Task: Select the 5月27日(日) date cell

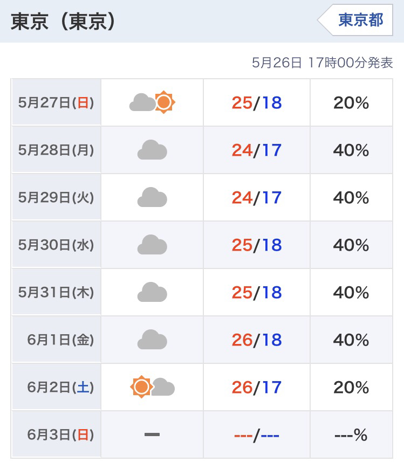Action: 56,102
